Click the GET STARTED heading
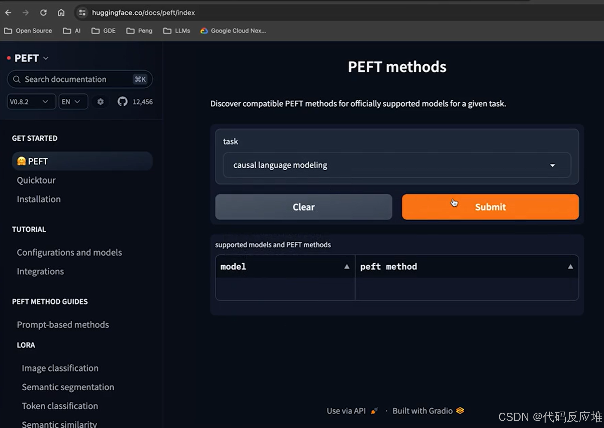 tap(35, 138)
